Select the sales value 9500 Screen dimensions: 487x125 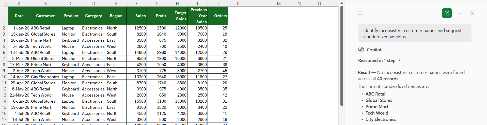click(x=137, y=58)
